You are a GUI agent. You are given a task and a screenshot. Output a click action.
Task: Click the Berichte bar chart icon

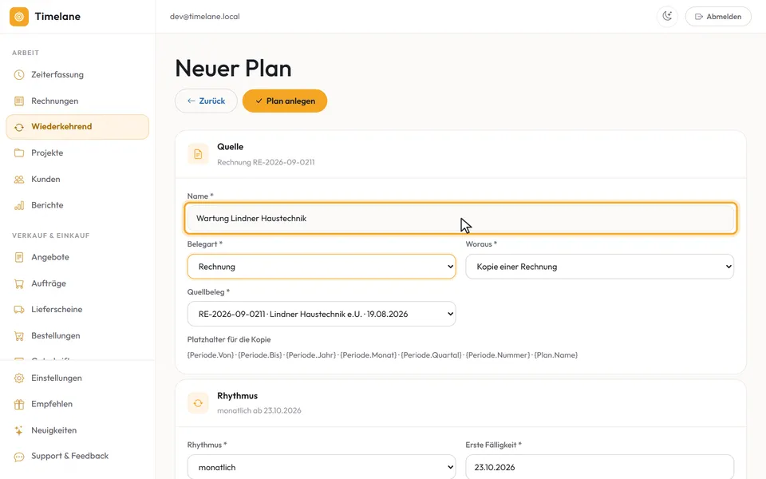[19, 205]
